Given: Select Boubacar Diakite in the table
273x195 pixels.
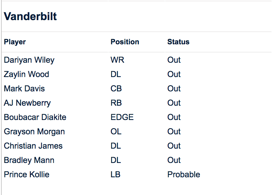Looking at the screenshot, I should click(35, 117).
